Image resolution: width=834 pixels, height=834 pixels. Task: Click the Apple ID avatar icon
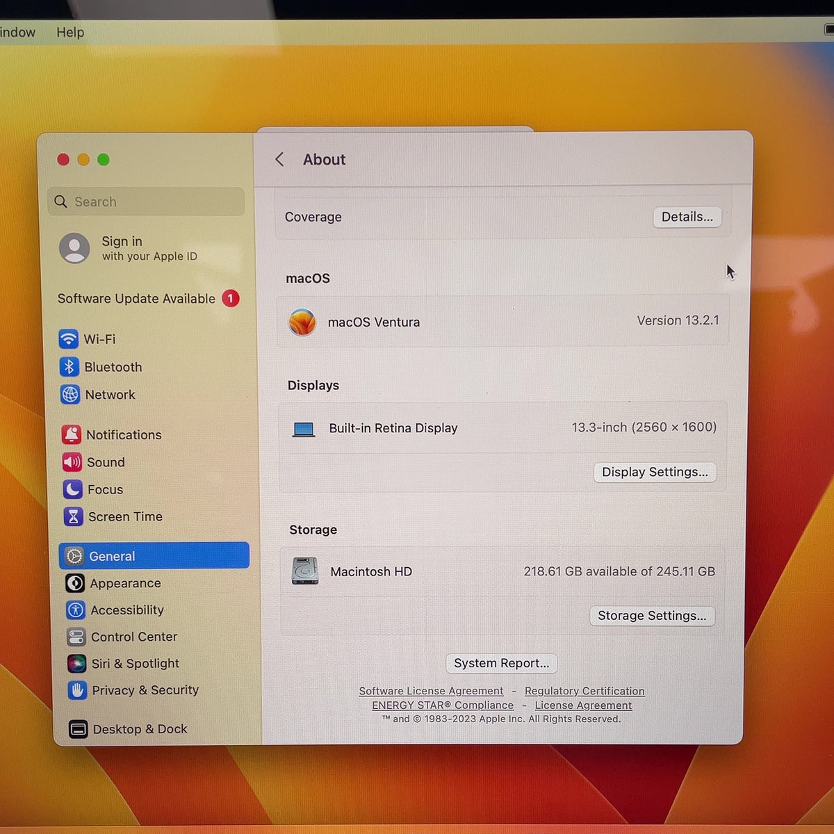tap(74, 248)
